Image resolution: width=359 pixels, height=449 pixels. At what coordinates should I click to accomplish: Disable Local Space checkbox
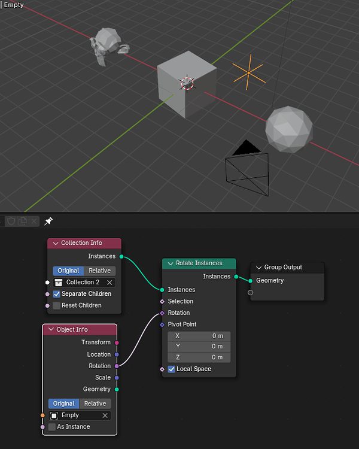tap(172, 369)
